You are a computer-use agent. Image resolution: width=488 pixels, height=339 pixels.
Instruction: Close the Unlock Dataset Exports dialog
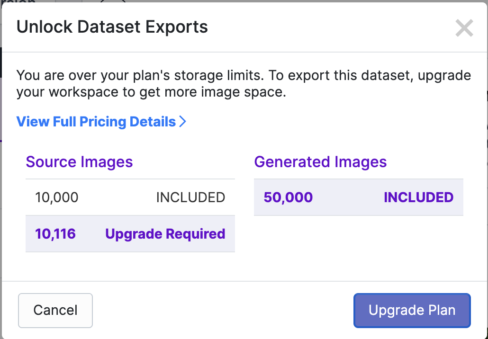pyautogui.click(x=464, y=28)
